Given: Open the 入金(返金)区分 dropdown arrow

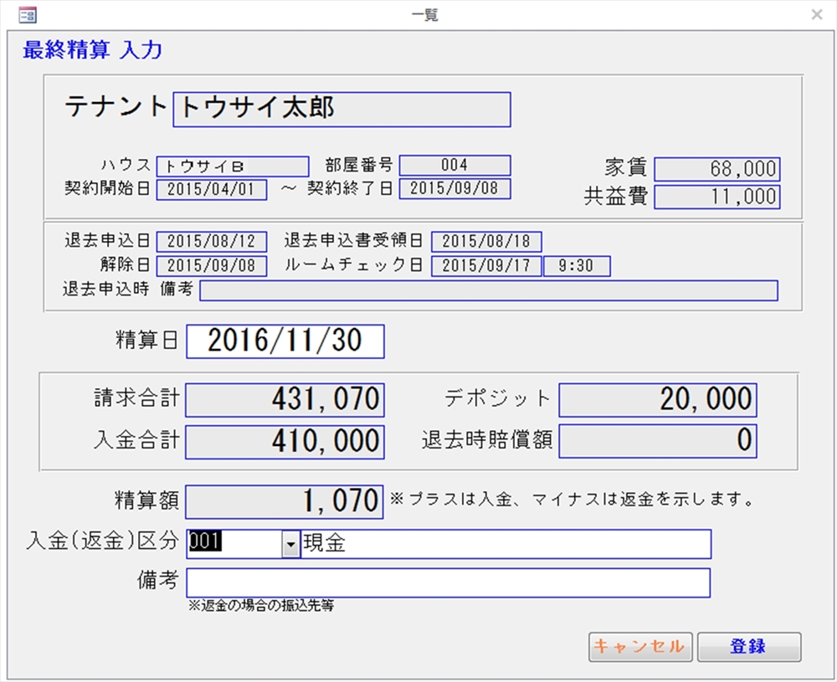Looking at the screenshot, I should (290, 544).
